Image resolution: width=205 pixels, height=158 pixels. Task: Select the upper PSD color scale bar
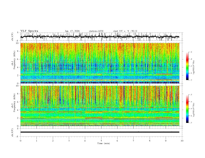pos(187,66)
